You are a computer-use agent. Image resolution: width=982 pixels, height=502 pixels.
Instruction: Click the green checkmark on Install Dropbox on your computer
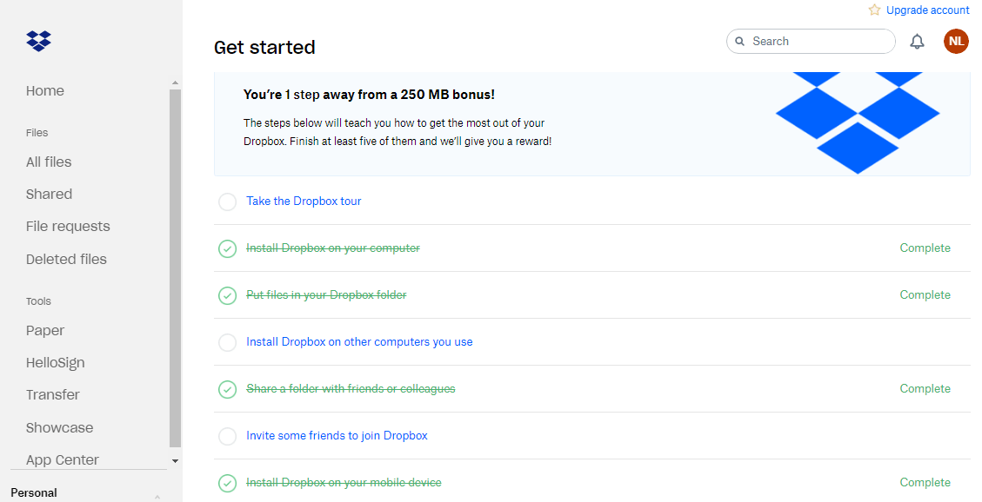click(227, 248)
